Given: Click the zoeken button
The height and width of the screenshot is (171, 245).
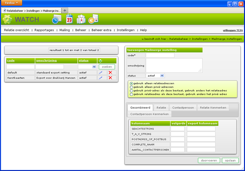Looking at the screenshot, I should point(107,67).
